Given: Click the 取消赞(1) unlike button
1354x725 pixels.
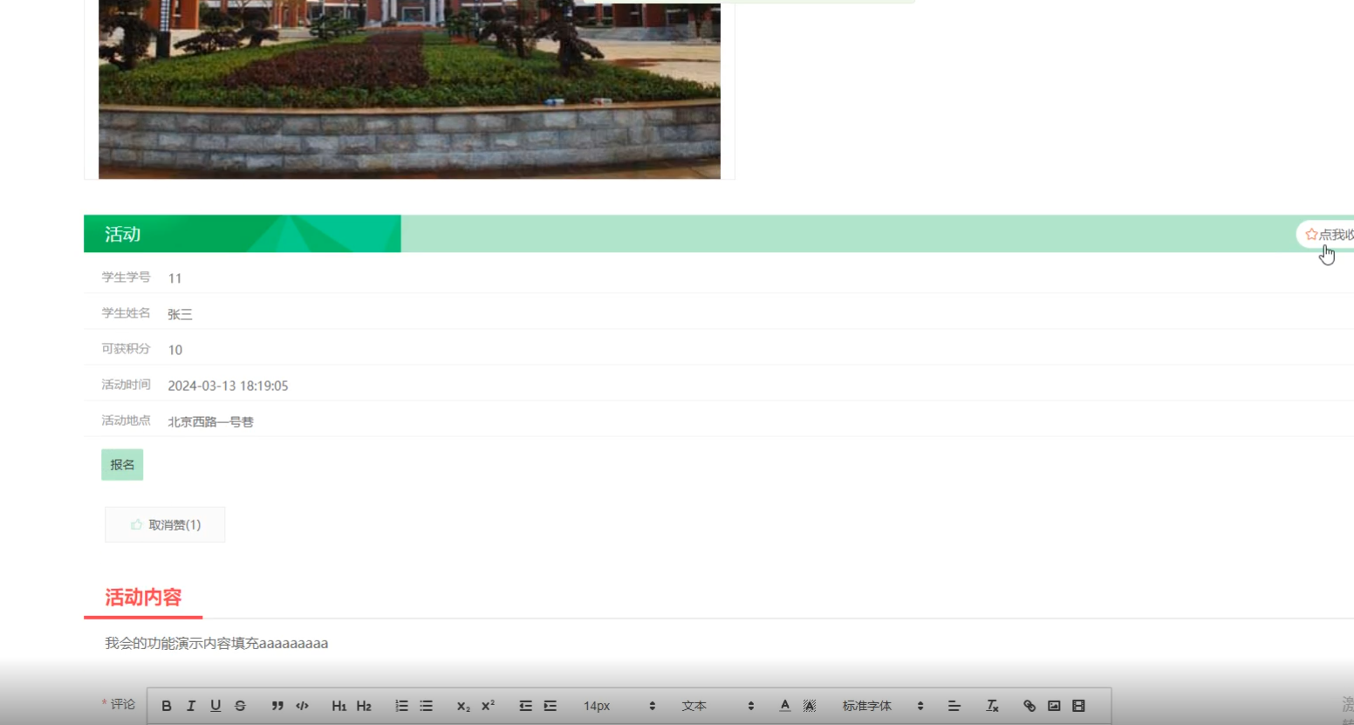Looking at the screenshot, I should tap(165, 524).
